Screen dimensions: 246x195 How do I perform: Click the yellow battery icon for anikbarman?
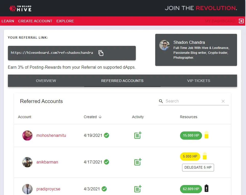point(205,156)
